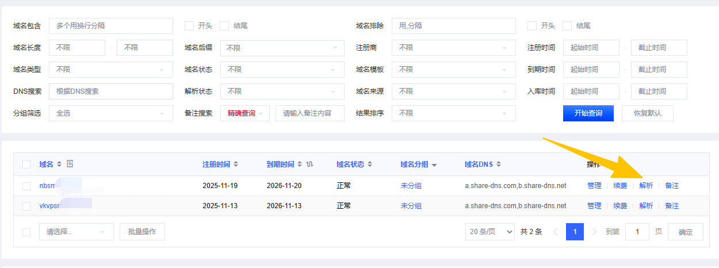
Task: Click the 到期时间 sort arrows icon
Action: 300,164
